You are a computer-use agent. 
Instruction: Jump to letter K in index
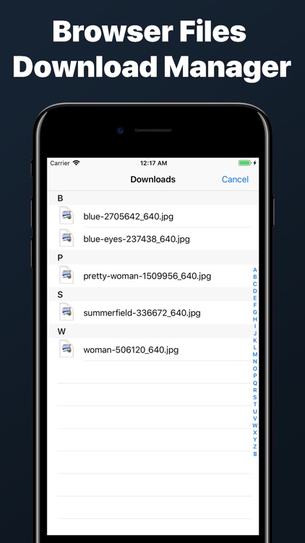coord(255,340)
